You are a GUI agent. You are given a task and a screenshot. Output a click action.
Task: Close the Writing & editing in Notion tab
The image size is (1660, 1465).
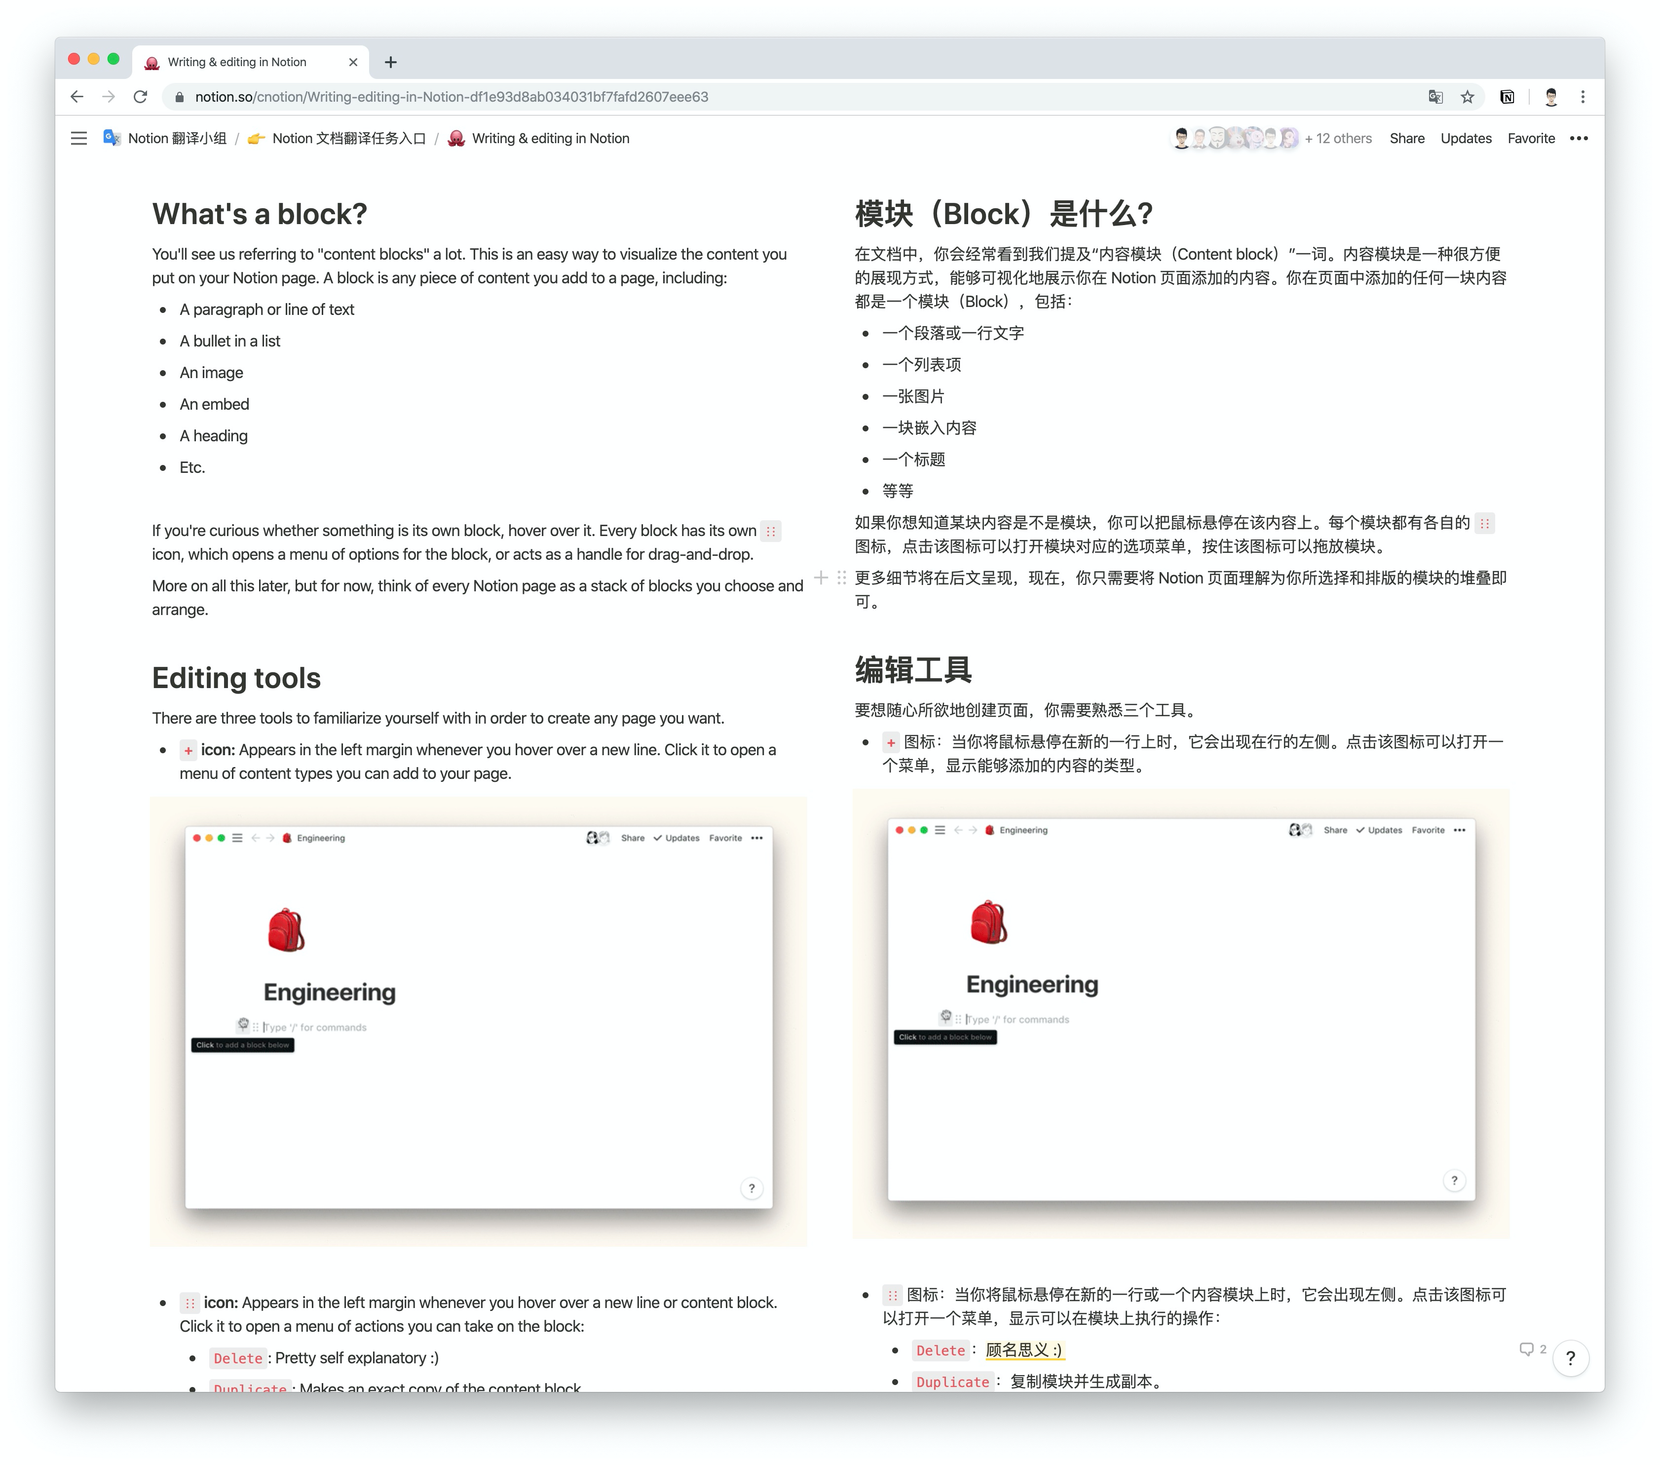(x=352, y=62)
